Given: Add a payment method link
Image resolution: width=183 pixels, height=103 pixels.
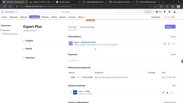Looking at the screenshot, I should pyautogui.click(x=174, y=86).
